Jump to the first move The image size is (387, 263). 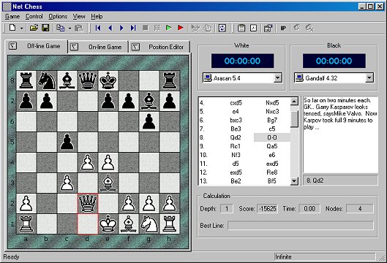point(98,28)
